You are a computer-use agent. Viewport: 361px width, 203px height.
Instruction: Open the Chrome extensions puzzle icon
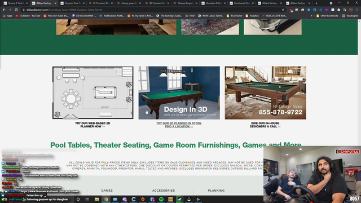[338, 10]
